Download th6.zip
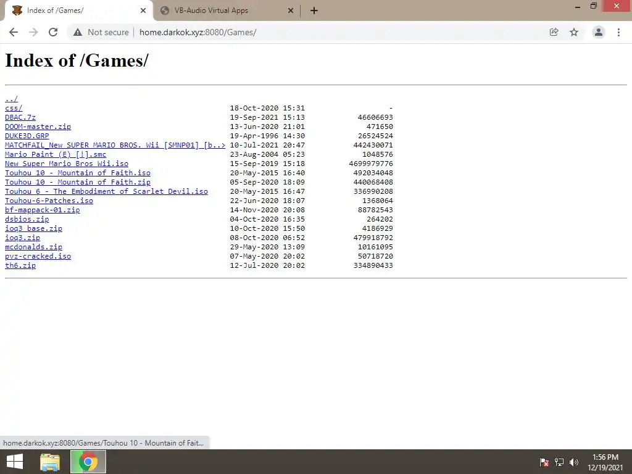 coord(20,265)
